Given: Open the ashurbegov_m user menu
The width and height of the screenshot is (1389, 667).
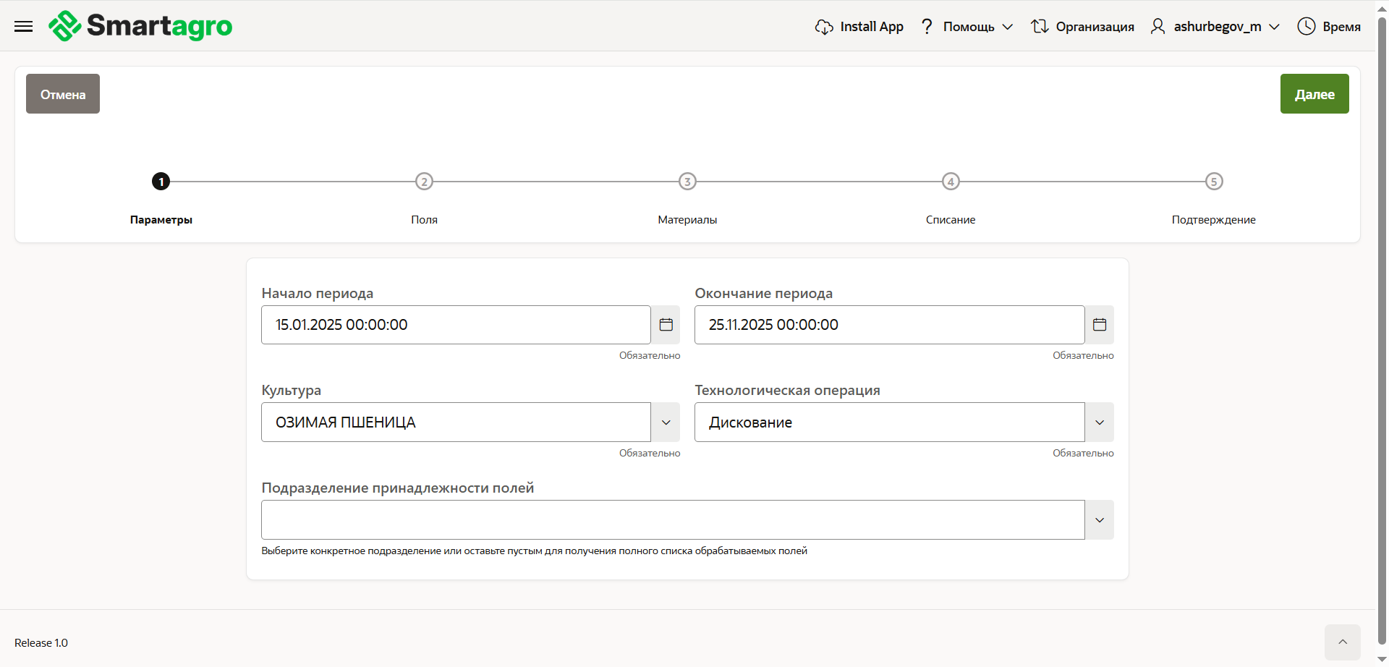Looking at the screenshot, I should pos(1217,27).
